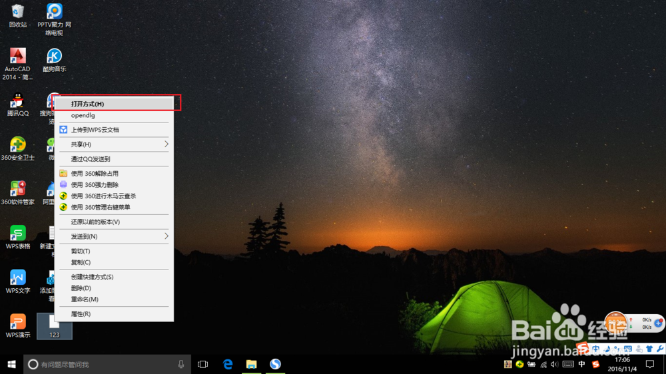Click the orange Sogou S tray icon

pos(595,364)
